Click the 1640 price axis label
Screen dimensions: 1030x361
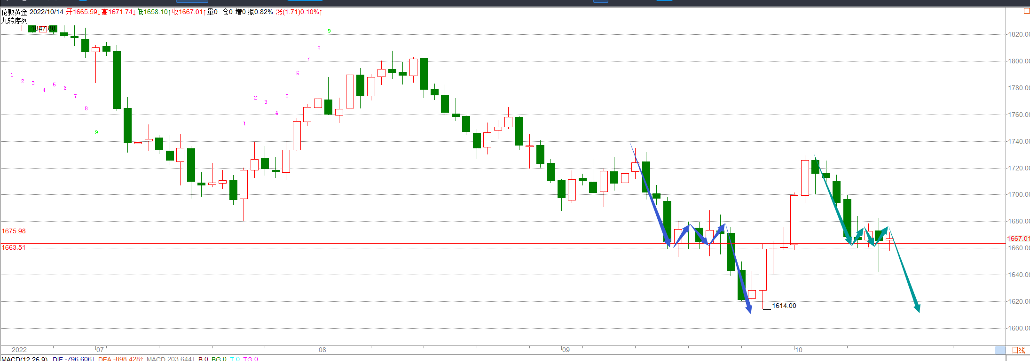coord(1019,275)
